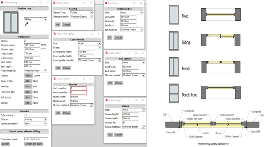Confirm Bar settings with OK

(110, 38)
